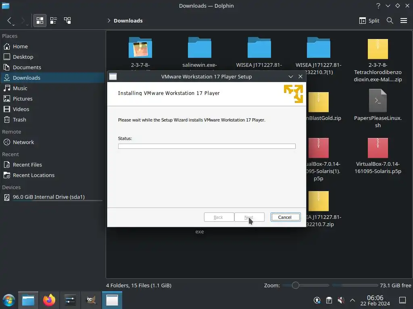Select VirtualBox-7.0.14-161095-Solaris.p5p file
This screenshot has height=309, width=413.
click(378, 148)
